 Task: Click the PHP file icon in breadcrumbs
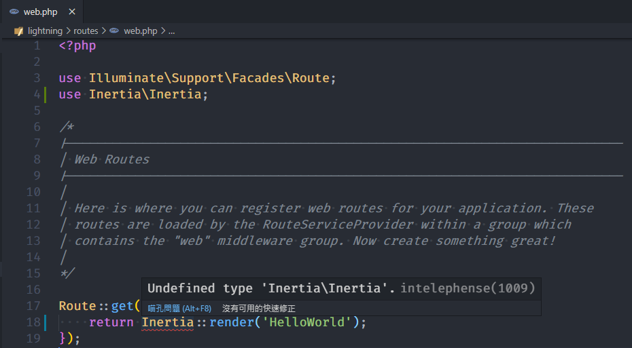(x=114, y=31)
